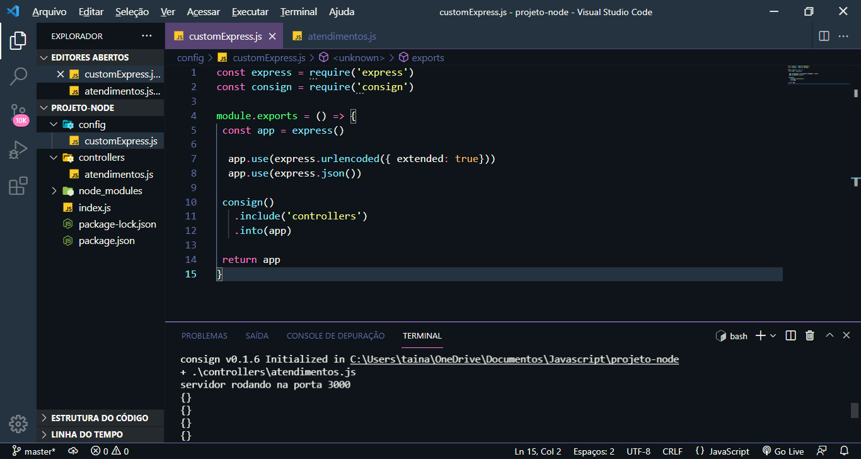
Task: Open notifications bell in status bar
Action: 845,451
